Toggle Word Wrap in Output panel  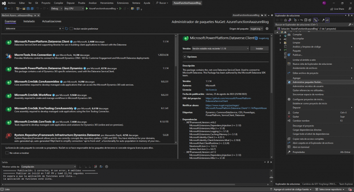coord(101,167)
